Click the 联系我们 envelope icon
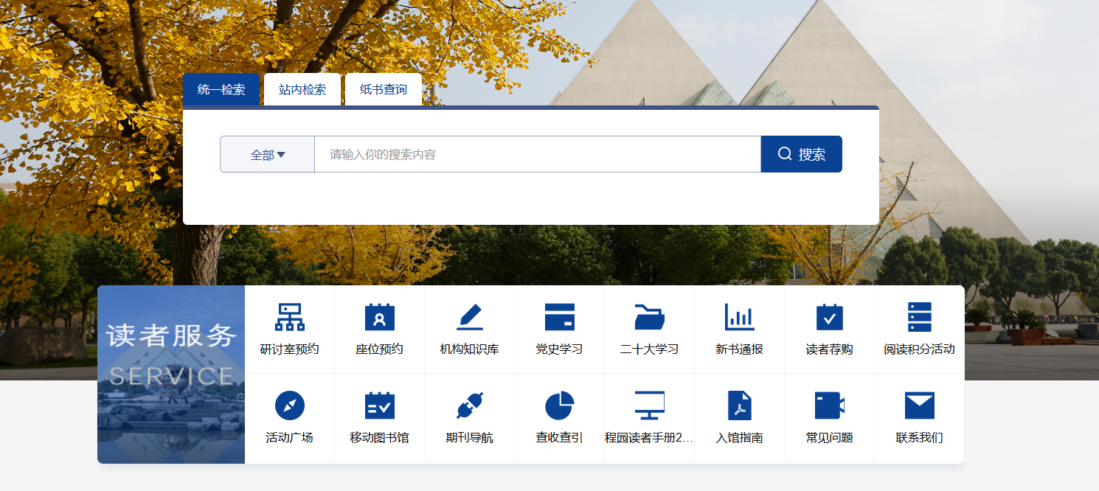This screenshot has width=1099, height=491. click(x=920, y=405)
